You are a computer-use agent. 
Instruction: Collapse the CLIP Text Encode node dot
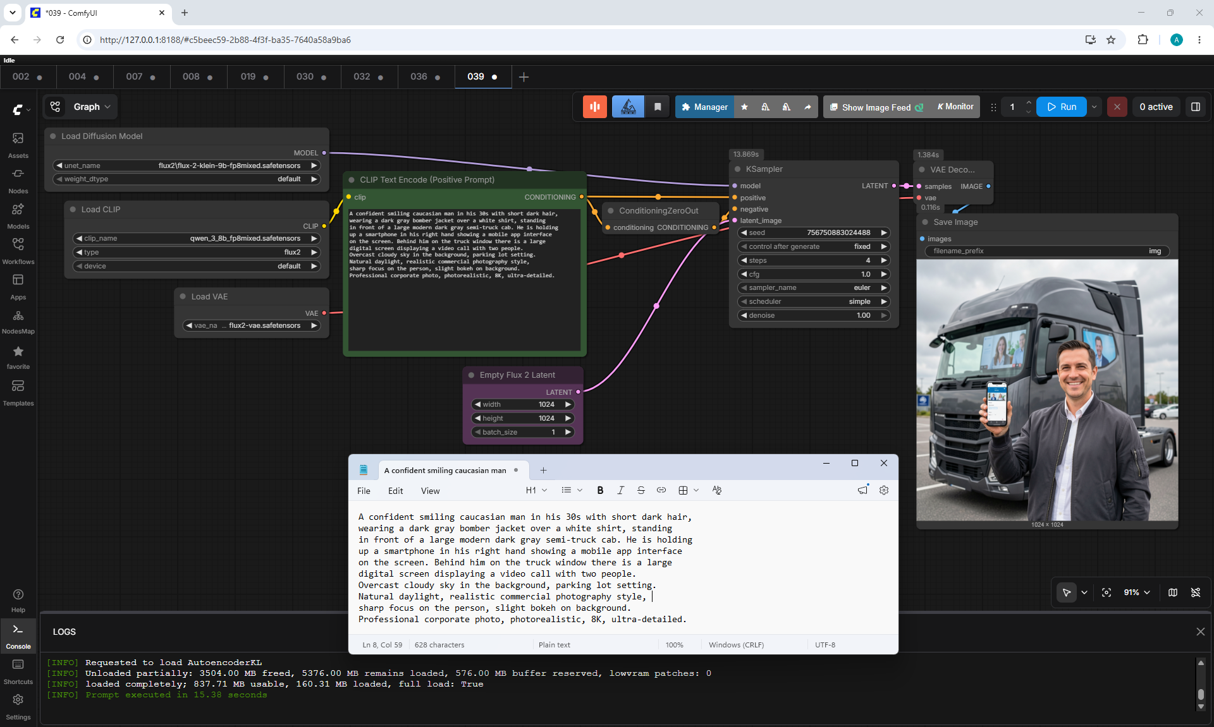coord(352,179)
